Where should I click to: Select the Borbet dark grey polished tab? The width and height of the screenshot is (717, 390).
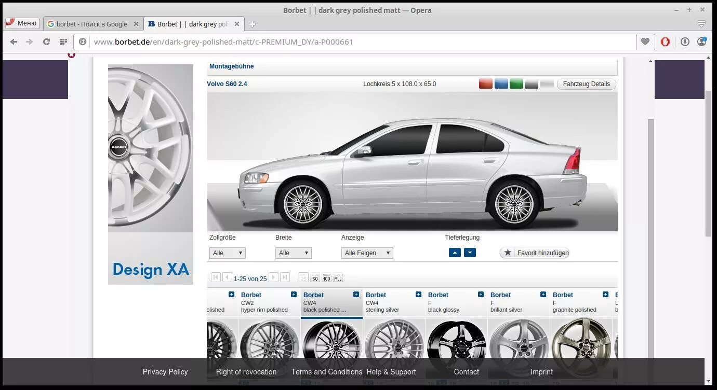pos(193,24)
